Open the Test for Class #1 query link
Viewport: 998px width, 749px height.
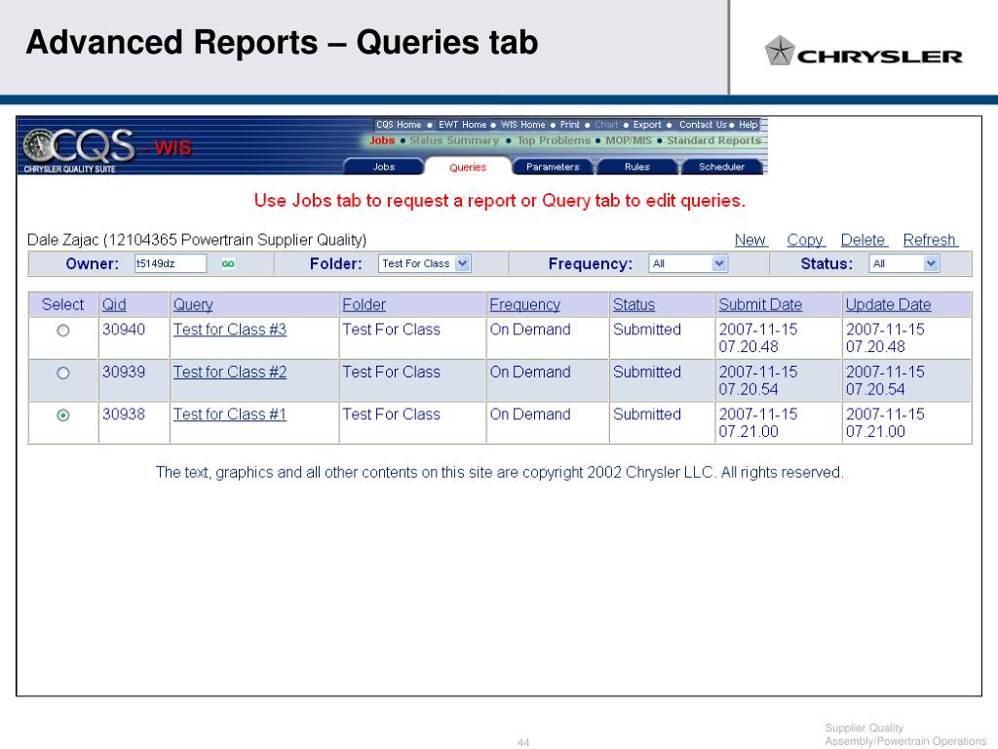pyautogui.click(x=230, y=414)
